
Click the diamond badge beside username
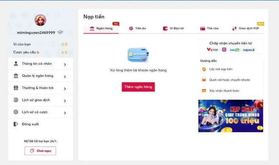[60, 33]
